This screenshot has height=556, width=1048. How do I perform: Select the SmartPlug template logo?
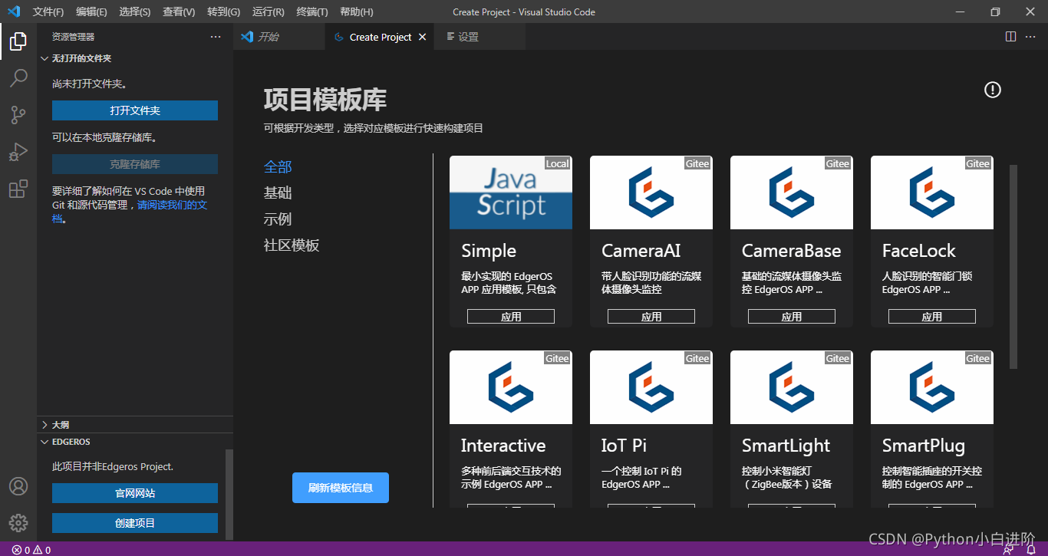tap(932, 387)
